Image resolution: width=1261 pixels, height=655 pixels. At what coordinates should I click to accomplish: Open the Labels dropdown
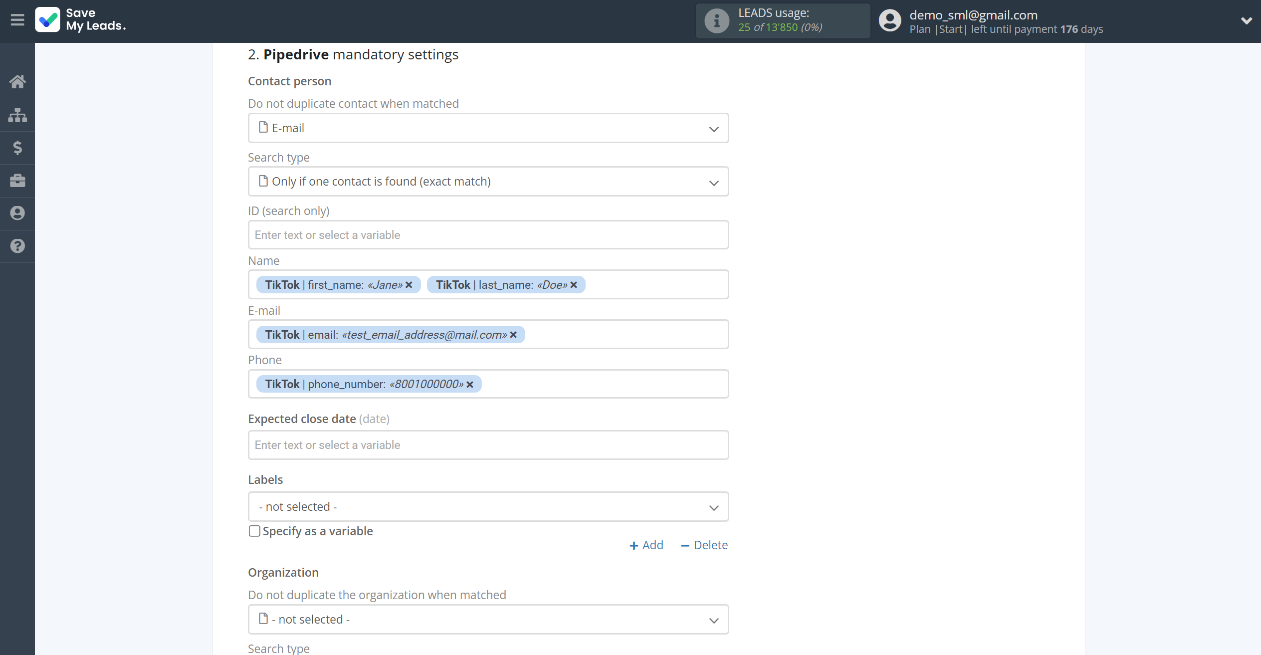pyautogui.click(x=488, y=507)
